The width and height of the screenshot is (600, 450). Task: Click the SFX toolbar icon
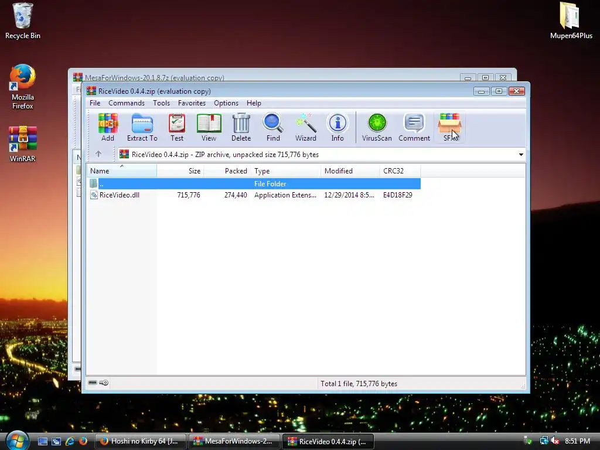tap(449, 127)
